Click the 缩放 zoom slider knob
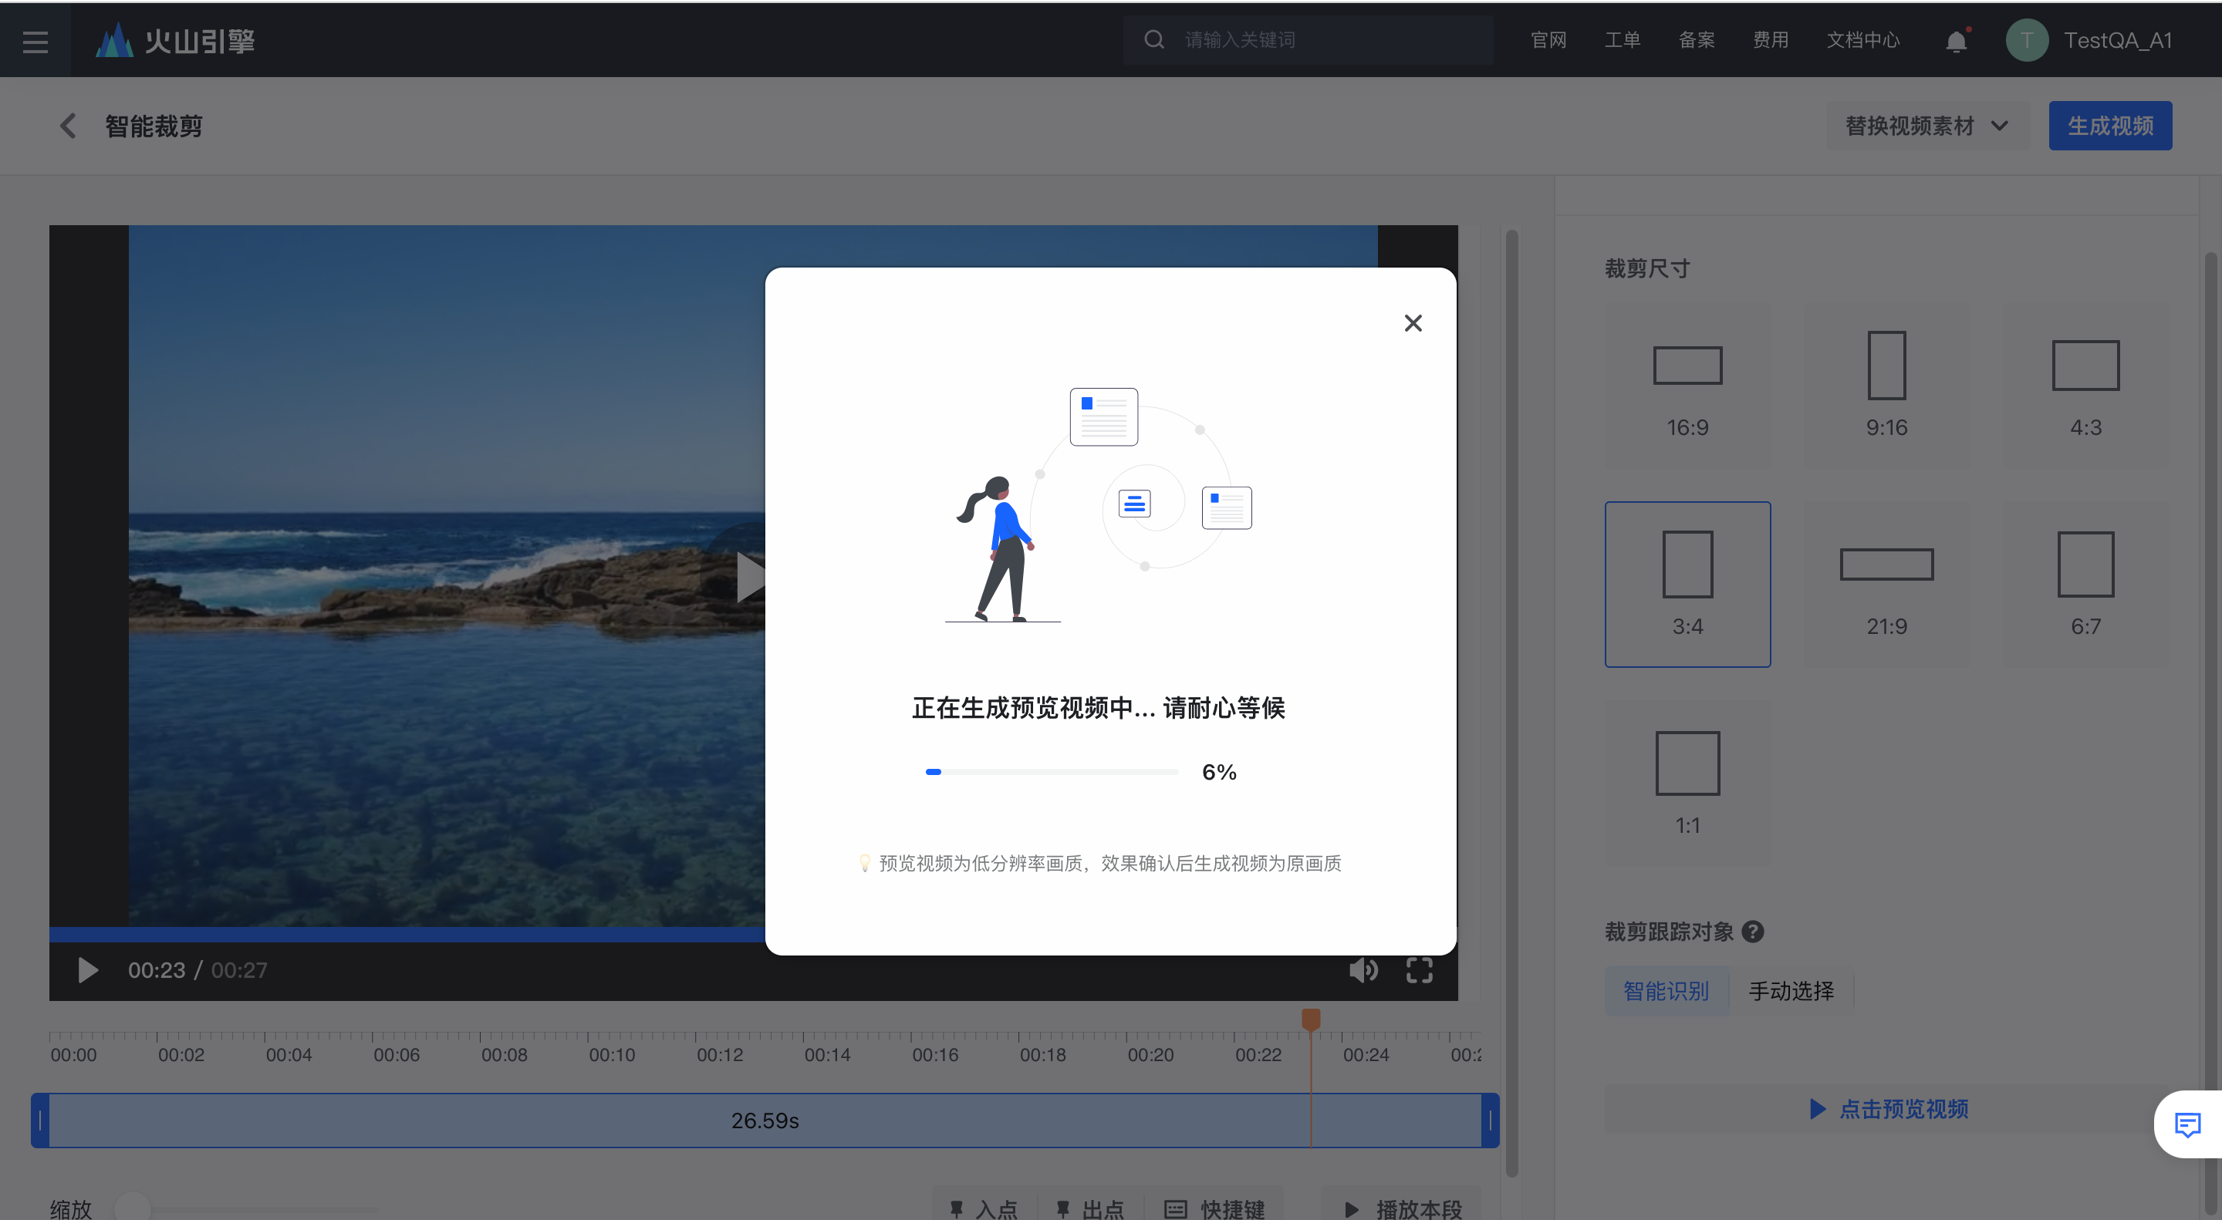2222x1220 pixels. click(132, 1207)
